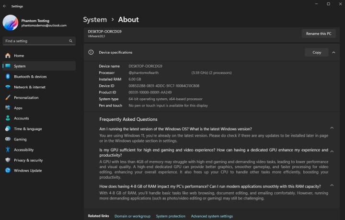Collapse the 4-8 GB RAM FAQ answer
Image resolution: width=345 pixels, height=220 pixels.
[x=332, y=186]
